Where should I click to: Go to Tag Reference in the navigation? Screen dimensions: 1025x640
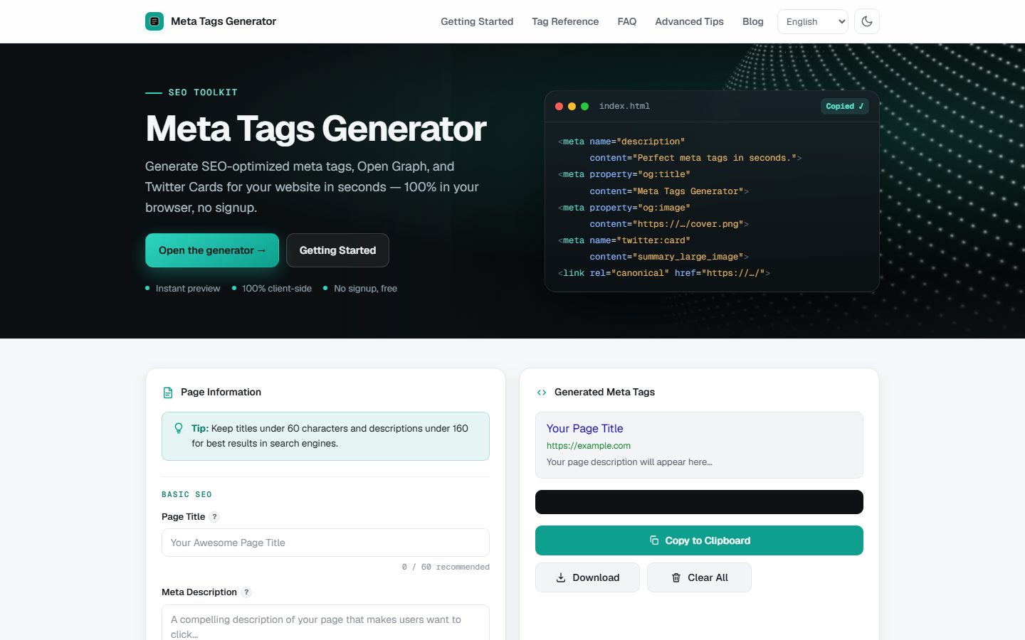(x=565, y=21)
